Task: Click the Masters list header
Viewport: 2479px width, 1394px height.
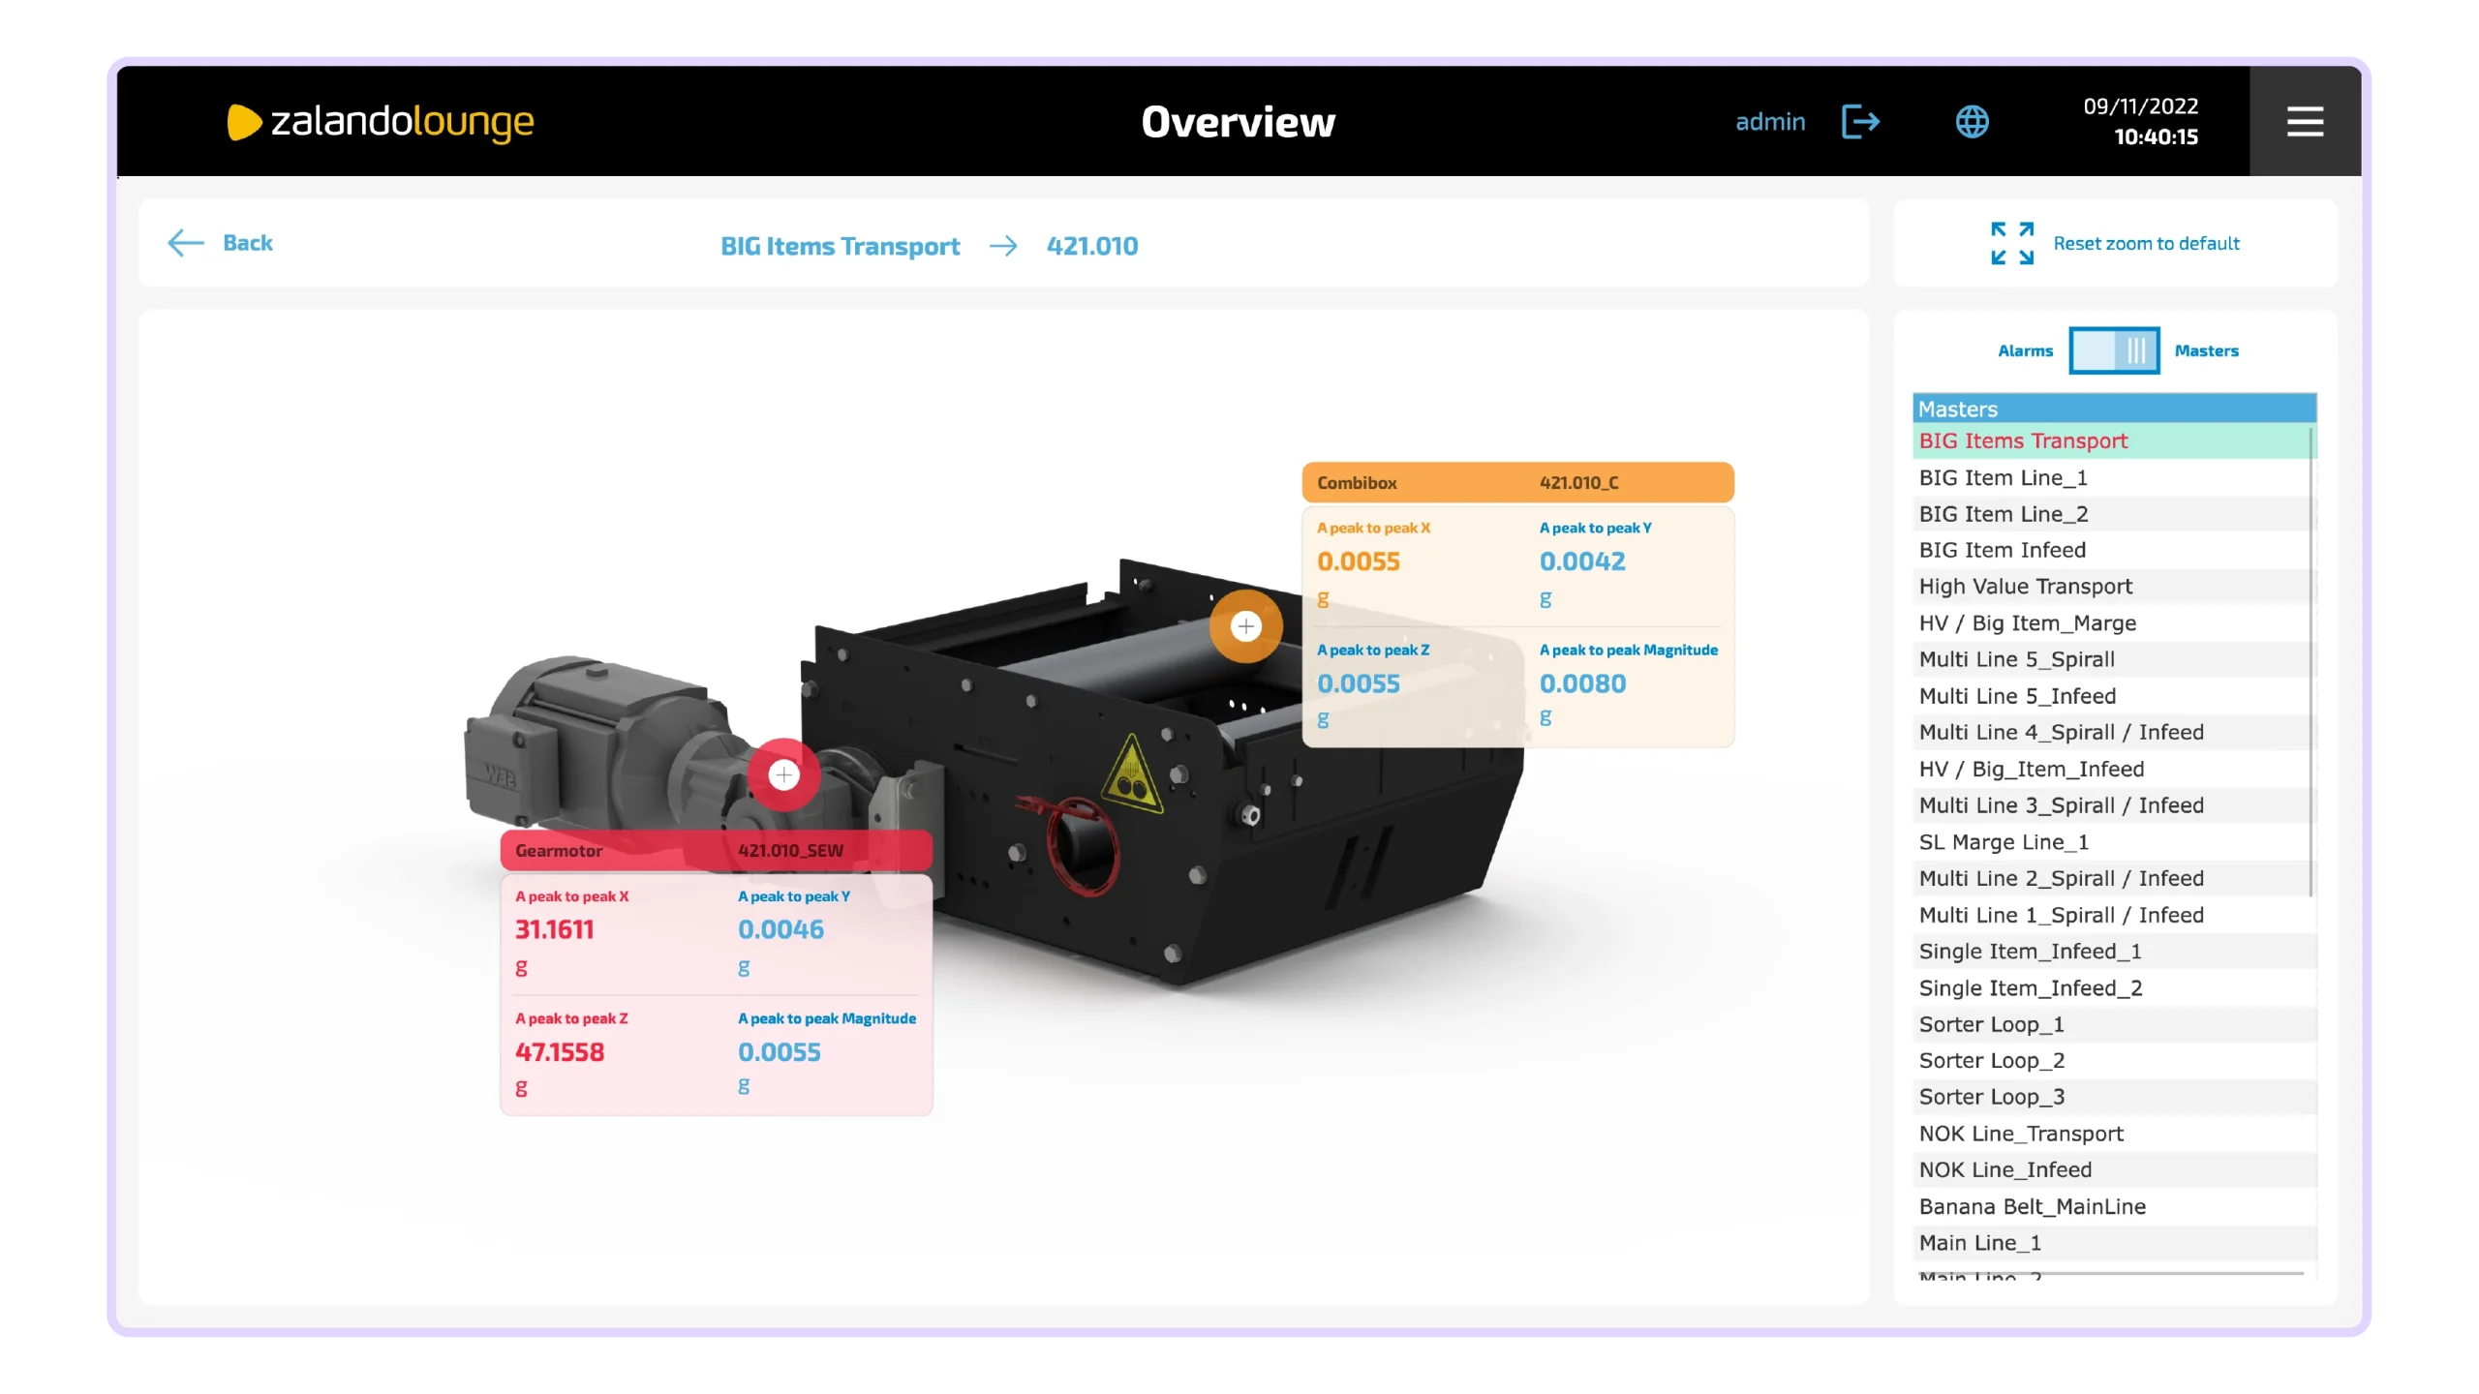Action: point(2114,409)
